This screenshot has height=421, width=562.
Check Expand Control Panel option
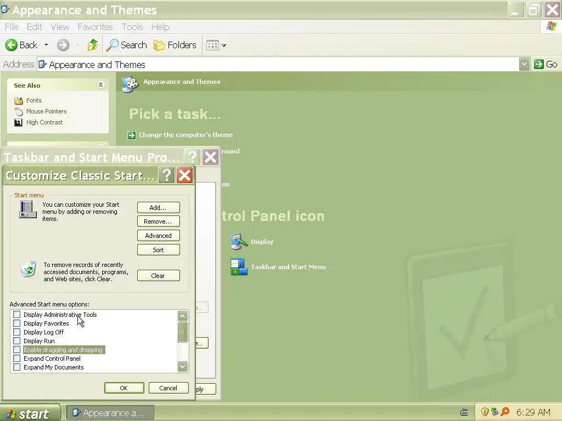click(x=16, y=359)
